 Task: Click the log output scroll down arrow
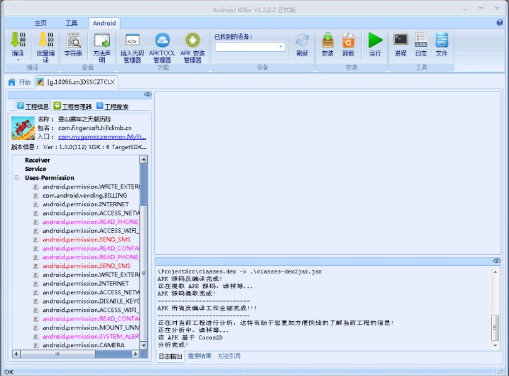495,346
